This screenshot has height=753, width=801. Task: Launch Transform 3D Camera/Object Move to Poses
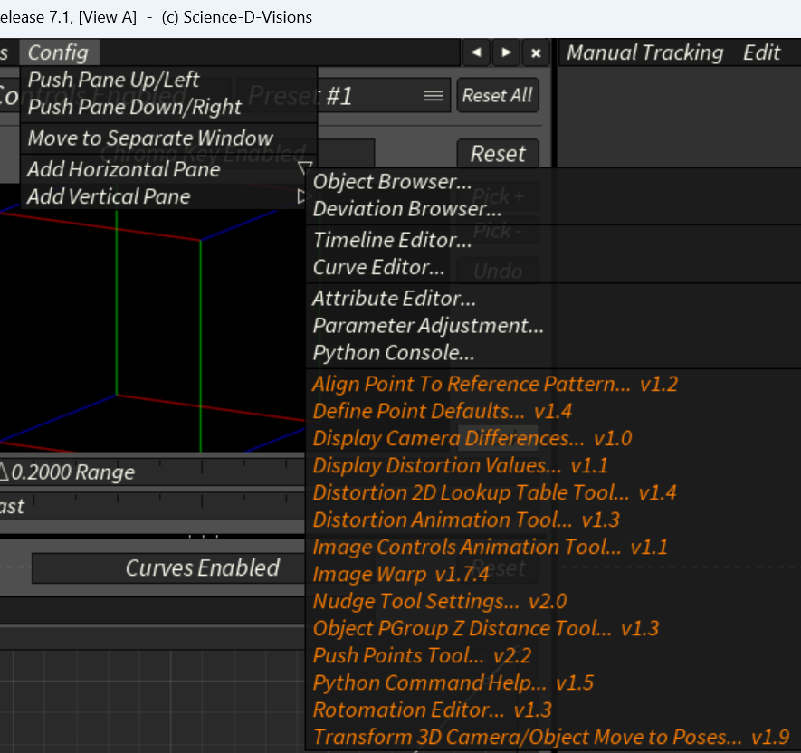pyautogui.click(x=554, y=738)
